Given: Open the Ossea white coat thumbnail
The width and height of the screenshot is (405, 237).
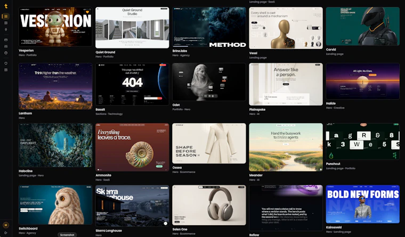Looking at the screenshot, I should point(209,143).
